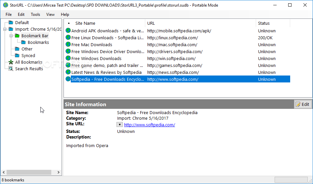Click URL cell http://mac.softpedia.com/
Viewport: 313px width, 184px height.
pyautogui.click(x=172, y=45)
